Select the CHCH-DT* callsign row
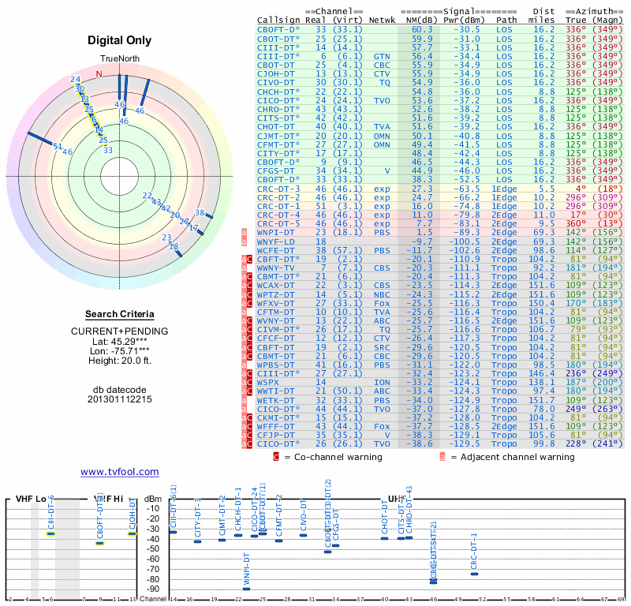 point(440,92)
